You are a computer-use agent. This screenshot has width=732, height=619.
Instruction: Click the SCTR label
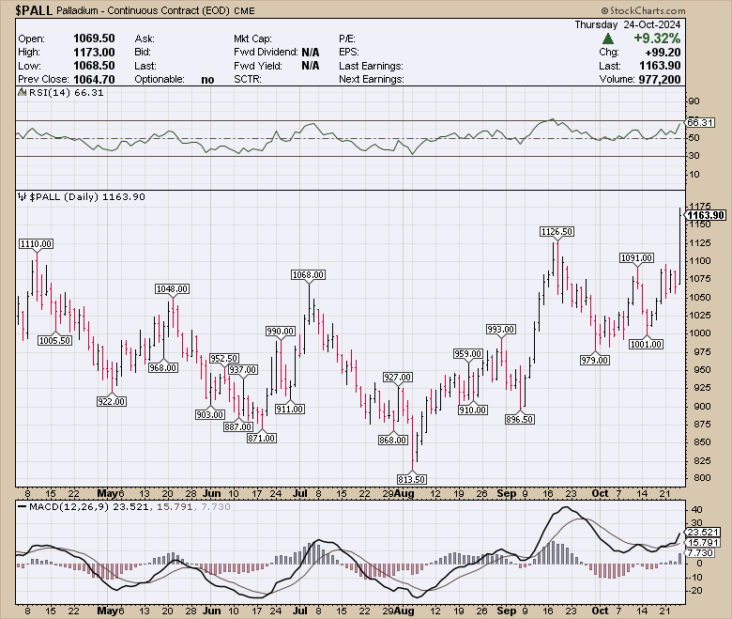pos(248,80)
